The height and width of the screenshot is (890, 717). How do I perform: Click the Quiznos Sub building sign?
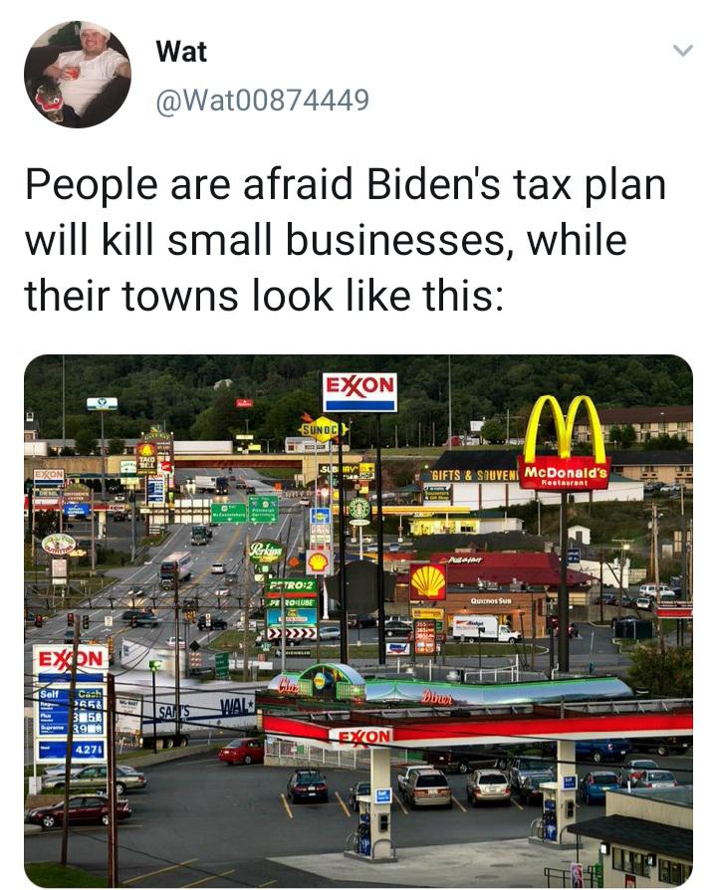[491, 600]
